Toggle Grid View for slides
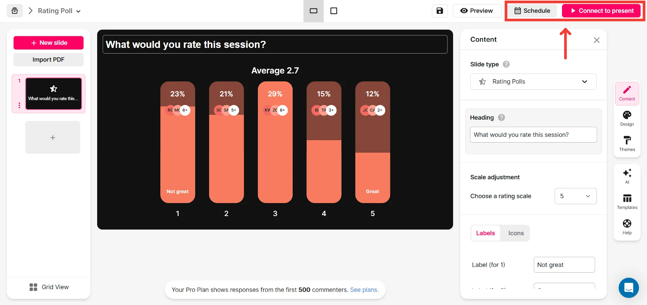Image resolution: width=647 pixels, height=305 pixels. tap(49, 287)
